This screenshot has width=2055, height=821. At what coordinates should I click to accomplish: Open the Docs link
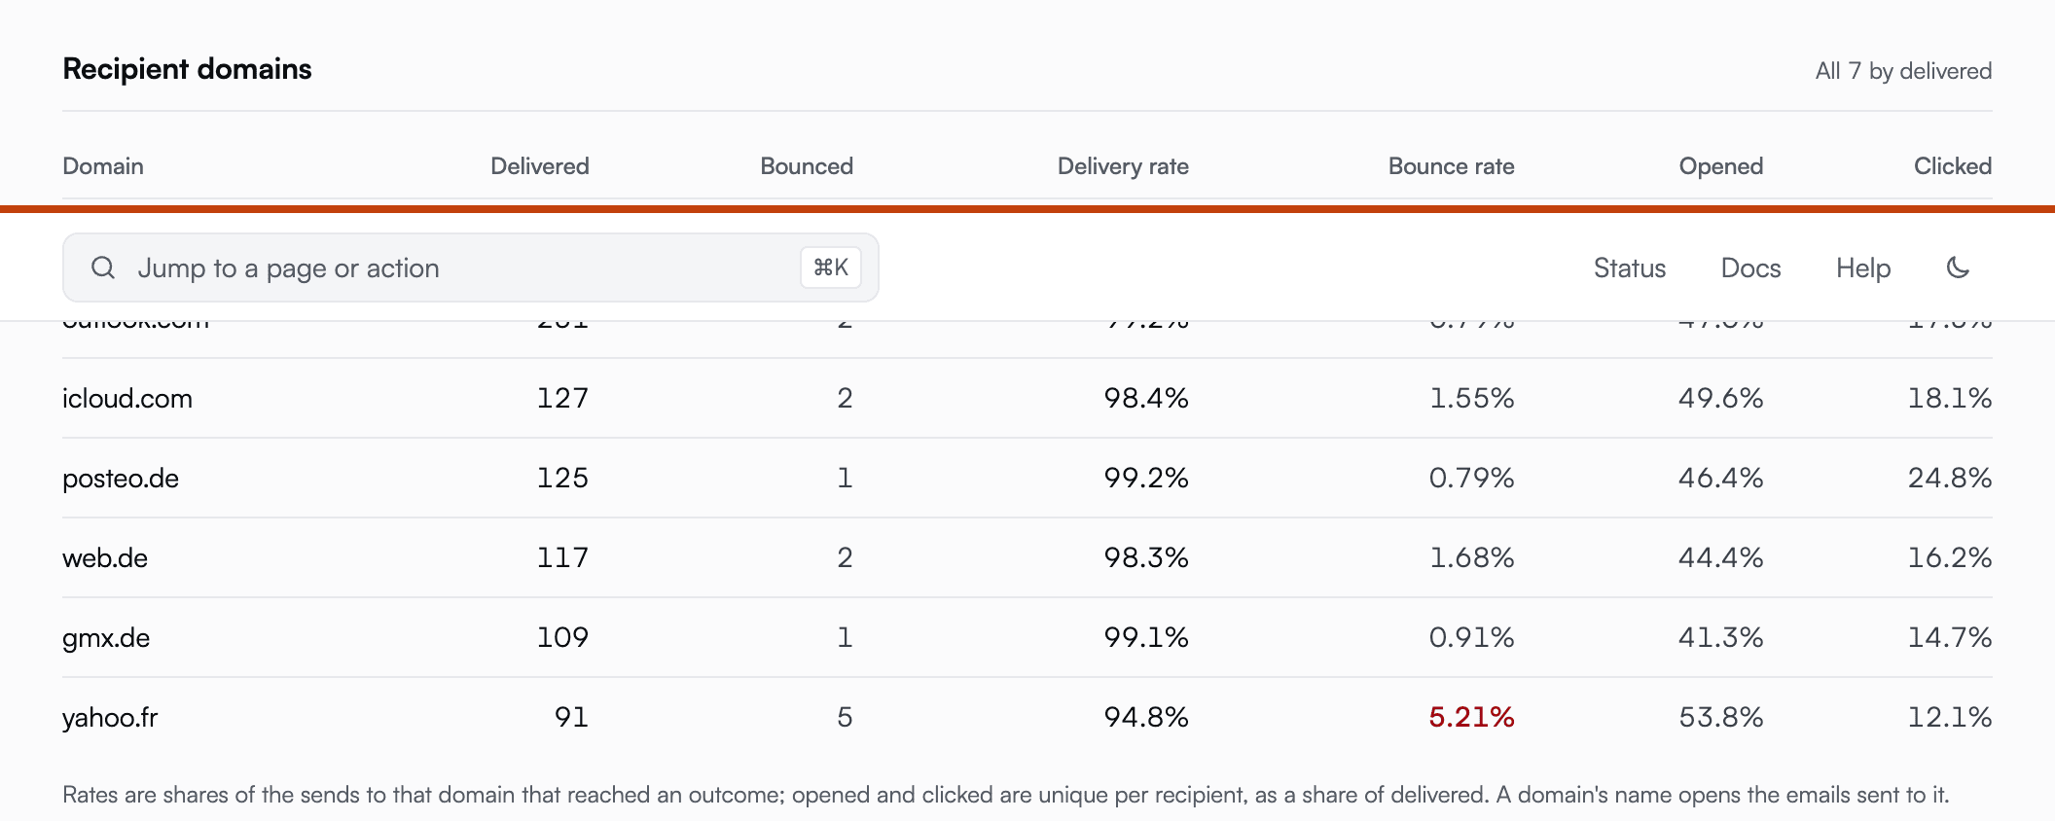[1751, 268]
